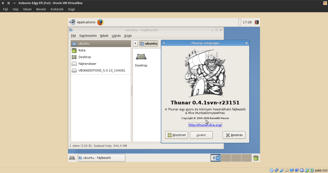
Task: Open the VirtualBox Eszközök menu
Action: [57, 9]
